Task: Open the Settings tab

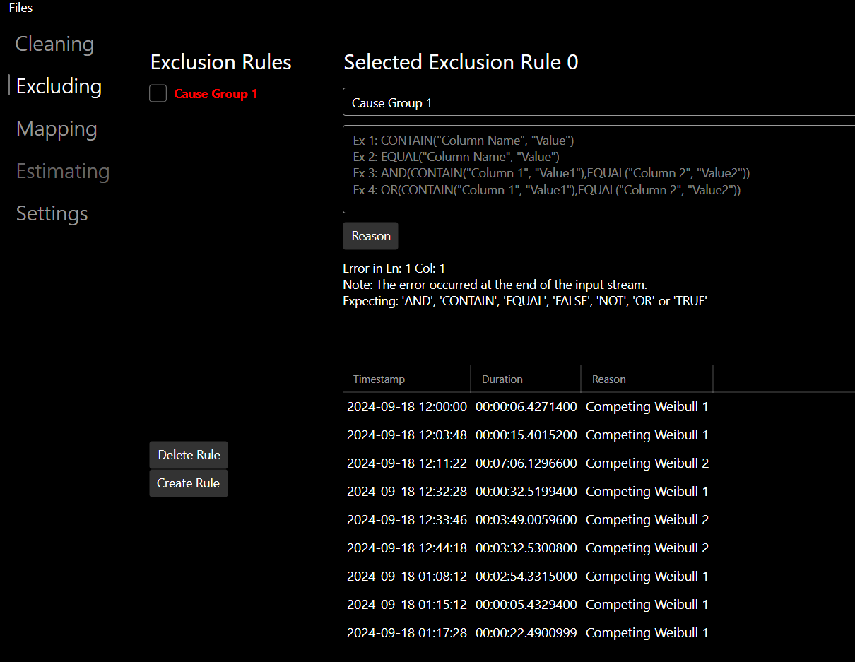Action: point(52,213)
